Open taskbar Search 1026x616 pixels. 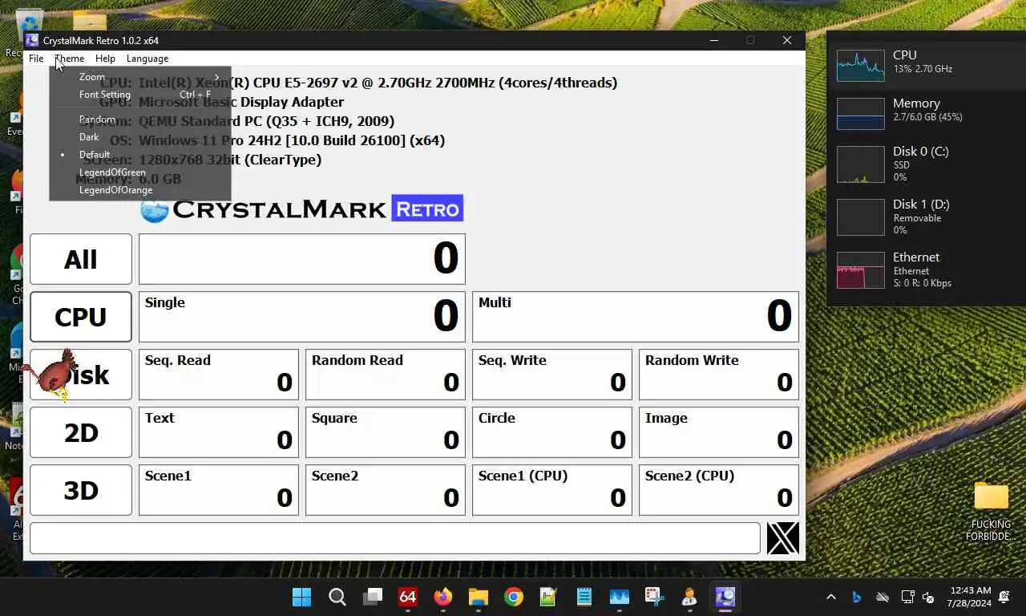pyautogui.click(x=337, y=597)
